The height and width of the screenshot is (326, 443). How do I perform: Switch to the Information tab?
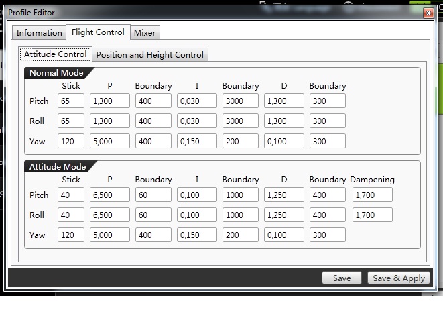pyautogui.click(x=39, y=33)
